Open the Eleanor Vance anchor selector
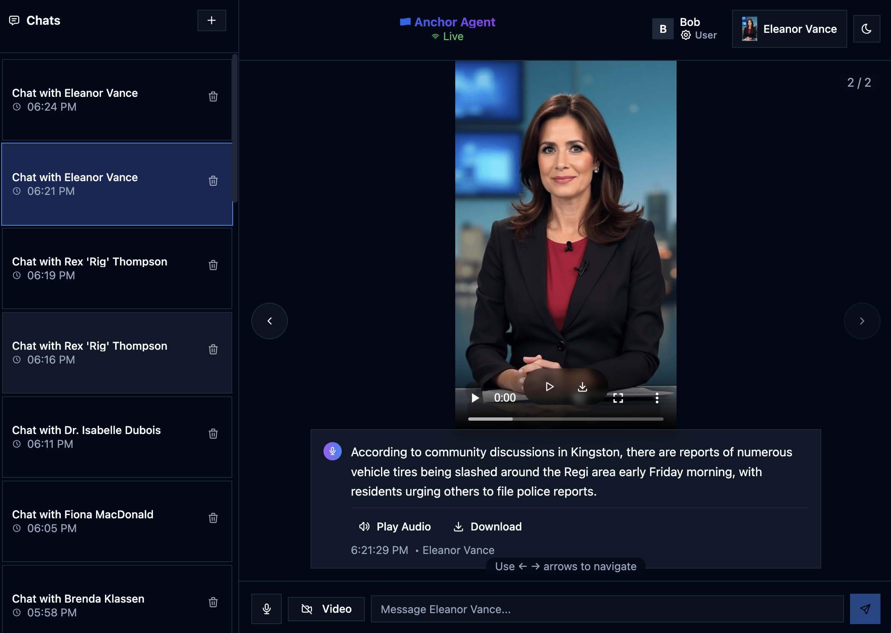Image resolution: width=891 pixels, height=633 pixels. point(789,29)
